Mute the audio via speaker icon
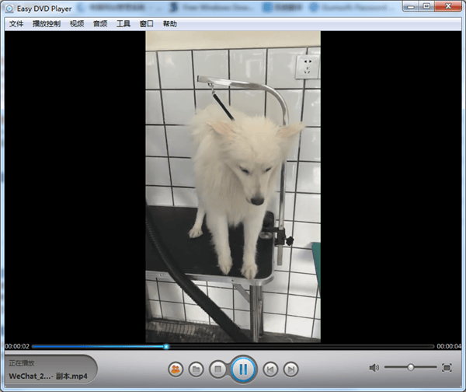This screenshot has width=466, height=392. point(374,367)
